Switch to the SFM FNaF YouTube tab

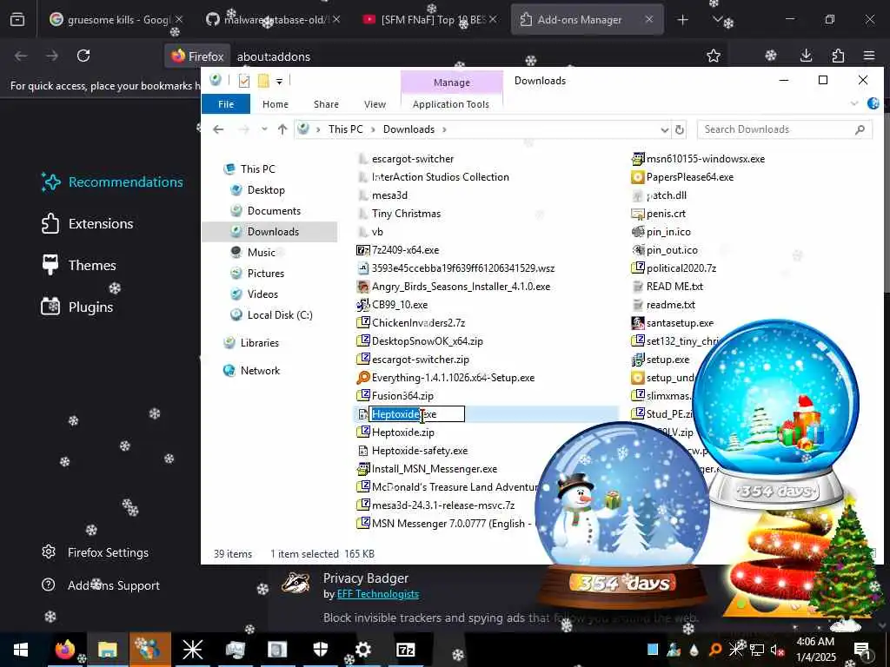pyautogui.click(x=431, y=20)
